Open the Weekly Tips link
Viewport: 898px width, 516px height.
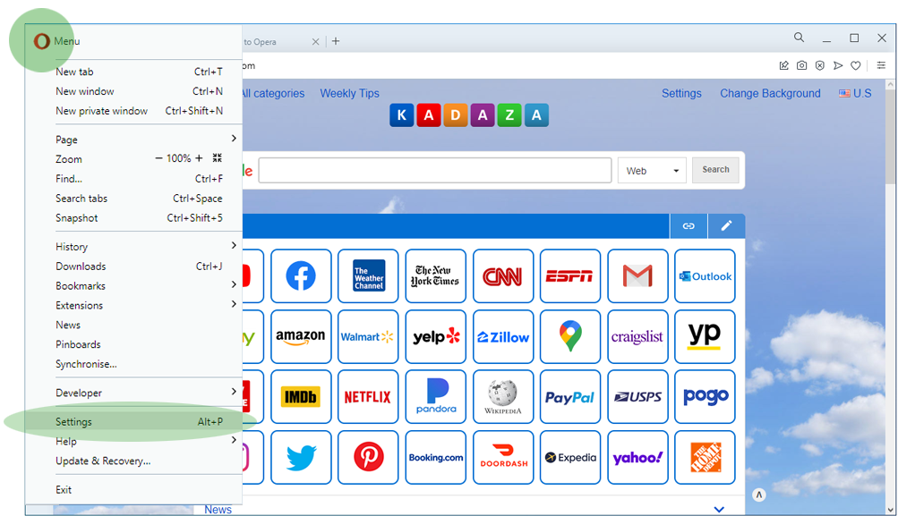pos(349,93)
